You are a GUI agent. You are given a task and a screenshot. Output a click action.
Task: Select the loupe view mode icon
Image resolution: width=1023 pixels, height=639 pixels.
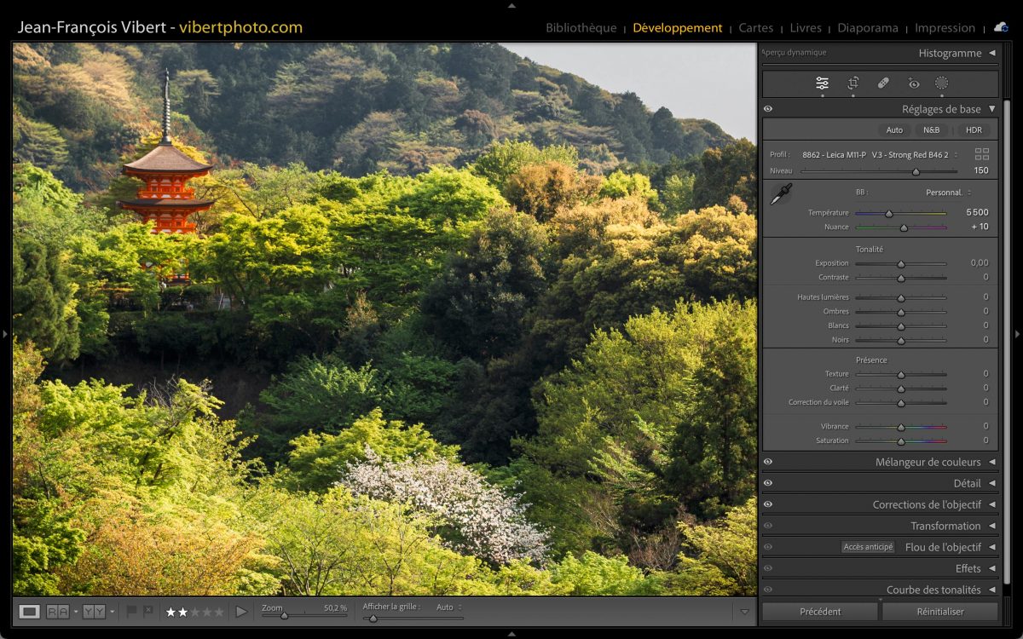click(x=30, y=612)
